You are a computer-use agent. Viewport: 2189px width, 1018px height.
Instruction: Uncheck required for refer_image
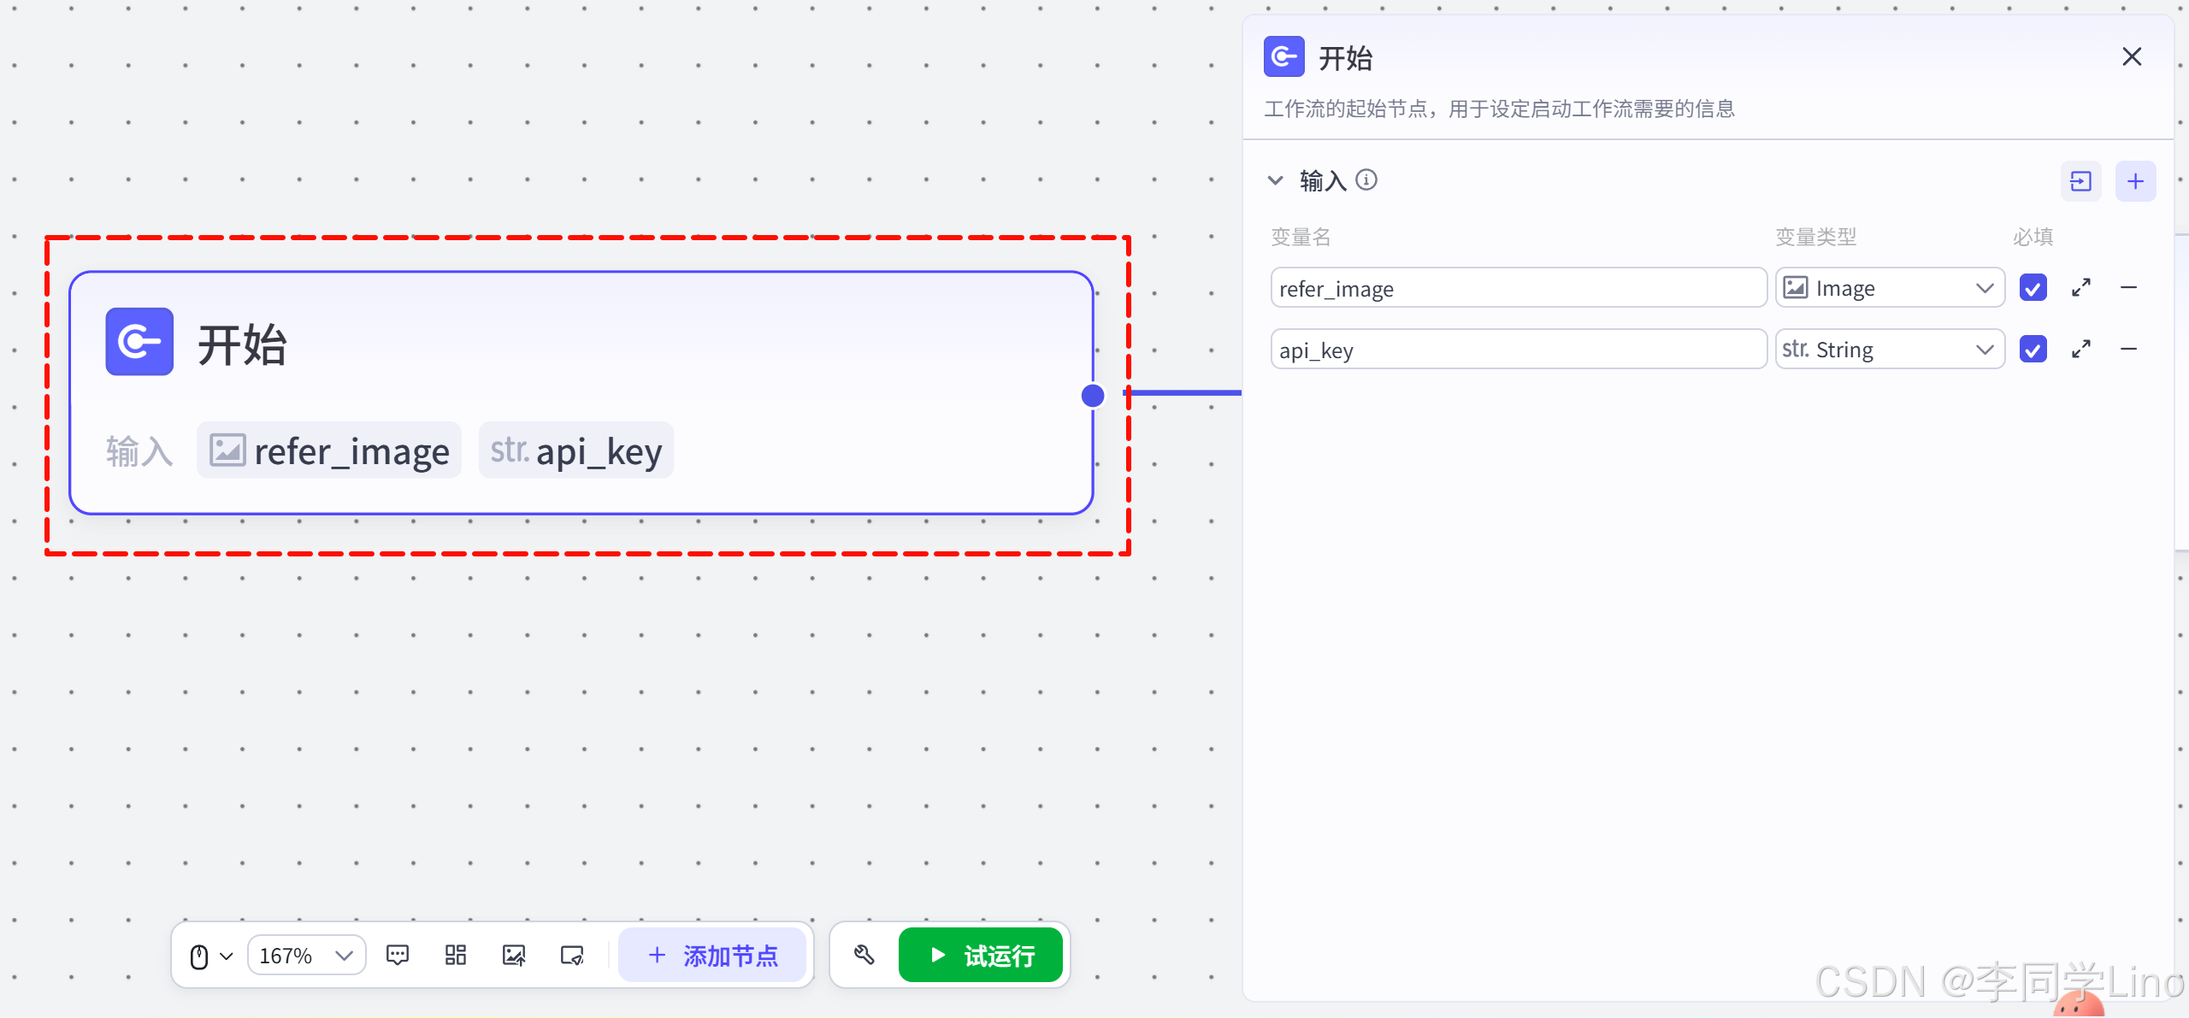[2033, 288]
